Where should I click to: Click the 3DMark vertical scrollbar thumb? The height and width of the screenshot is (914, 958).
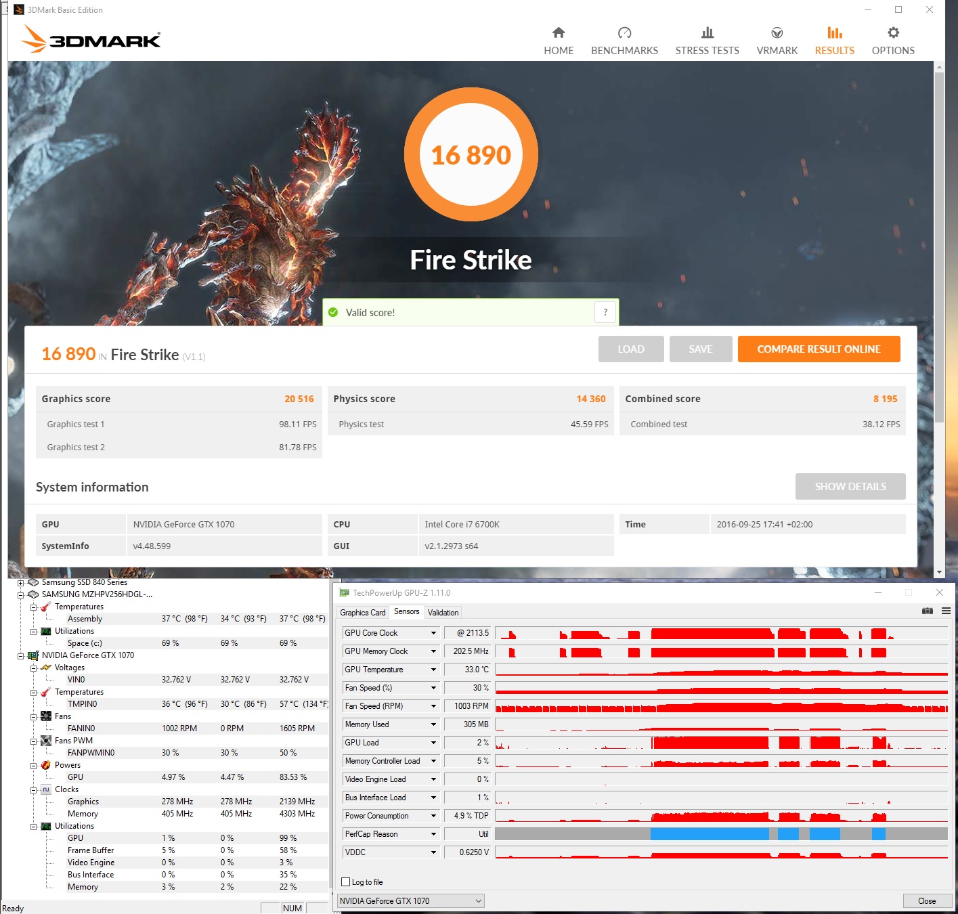pyautogui.click(x=939, y=247)
